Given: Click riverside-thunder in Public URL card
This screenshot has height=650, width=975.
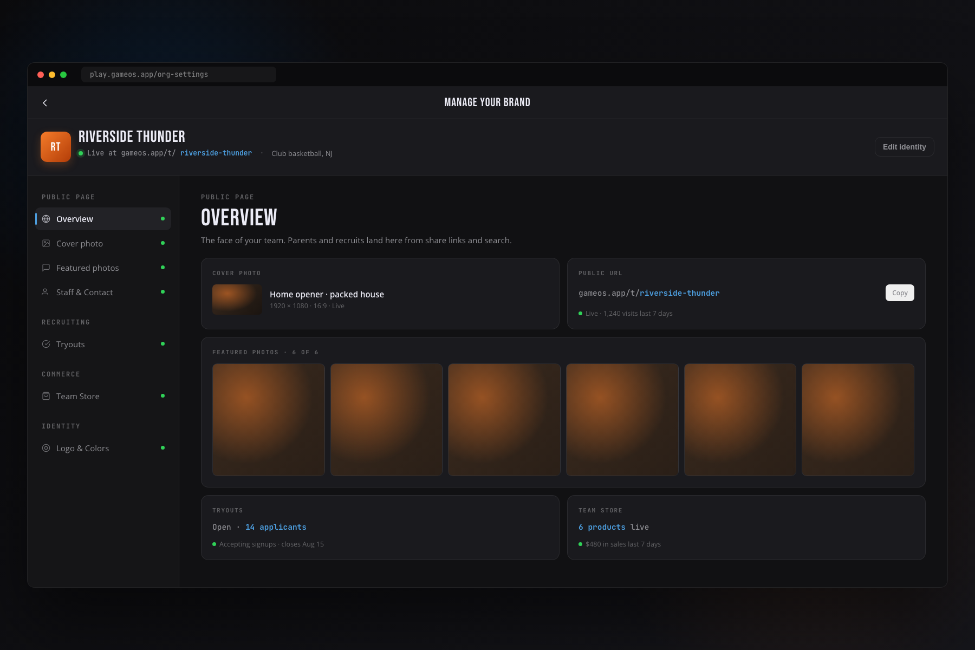Looking at the screenshot, I should coord(680,293).
